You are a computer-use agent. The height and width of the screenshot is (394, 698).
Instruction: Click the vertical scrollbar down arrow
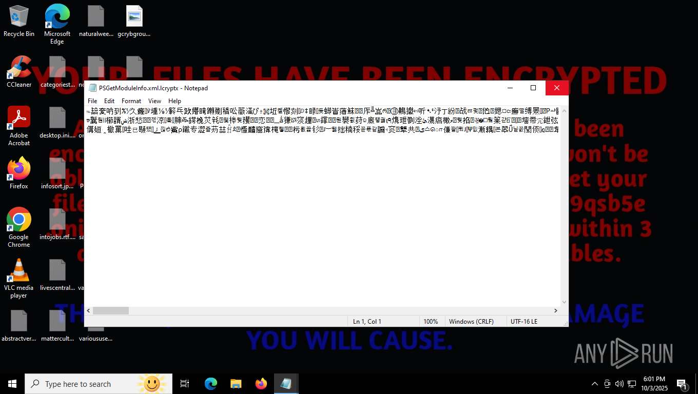point(565,302)
